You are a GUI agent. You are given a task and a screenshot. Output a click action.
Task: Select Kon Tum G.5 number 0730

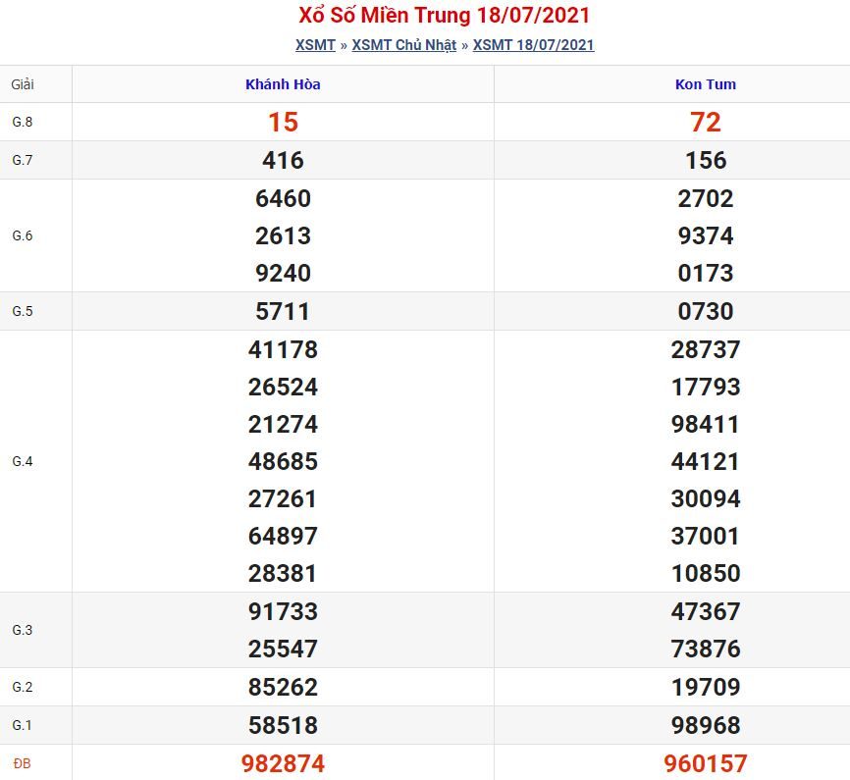click(x=706, y=312)
